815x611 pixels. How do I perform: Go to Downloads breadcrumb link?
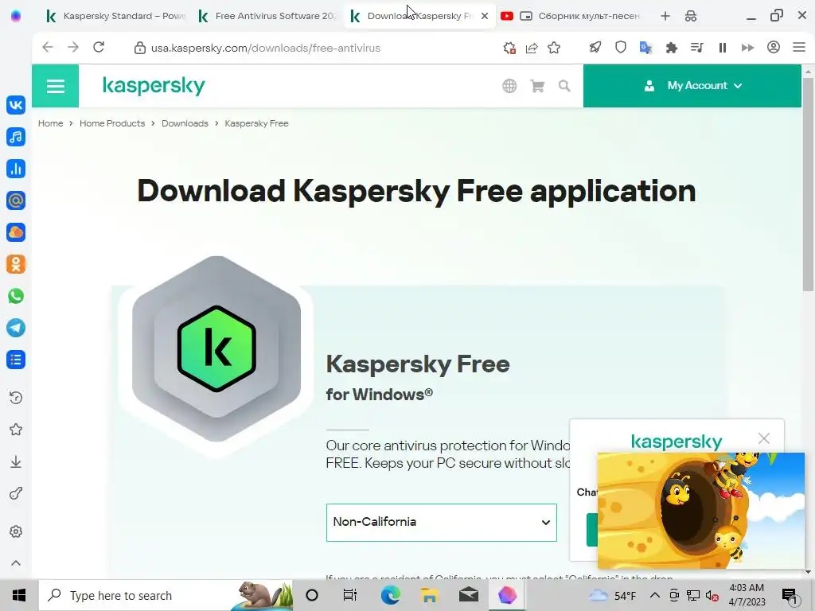pos(185,123)
